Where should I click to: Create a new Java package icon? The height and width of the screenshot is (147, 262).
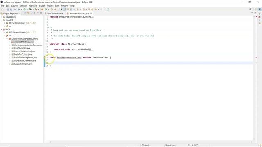42,9
